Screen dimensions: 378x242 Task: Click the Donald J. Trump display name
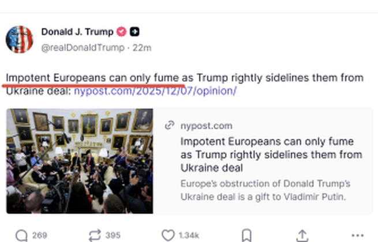(x=77, y=32)
